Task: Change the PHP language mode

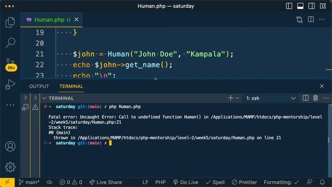Action: [x=160, y=182]
